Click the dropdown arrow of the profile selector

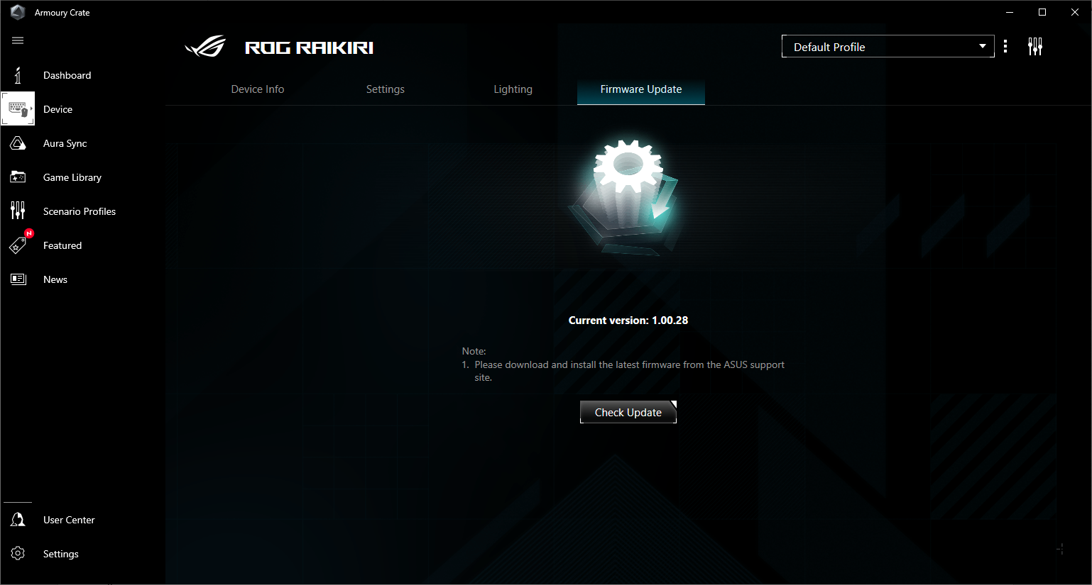point(983,46)
